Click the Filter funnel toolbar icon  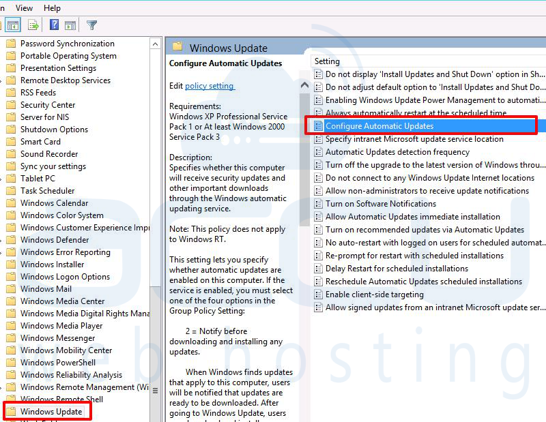click(91, 25)
